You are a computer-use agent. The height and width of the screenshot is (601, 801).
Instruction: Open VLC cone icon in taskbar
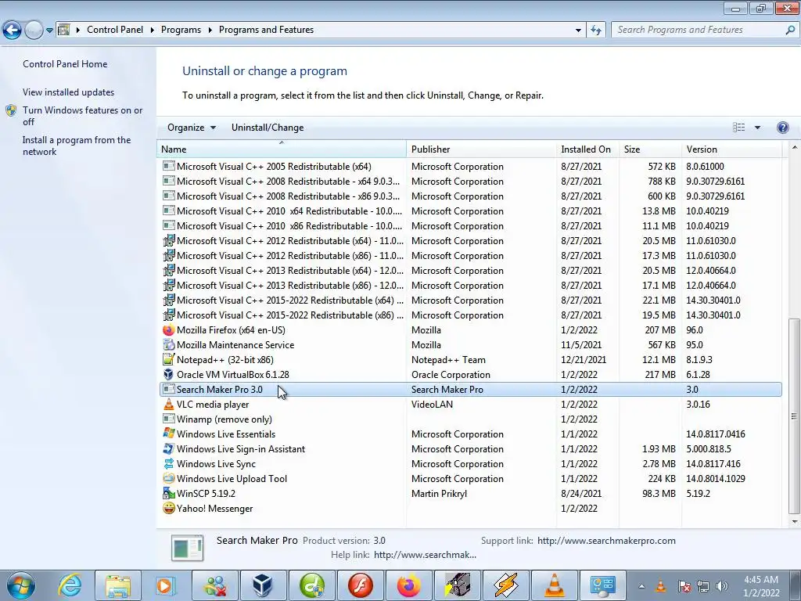[555, 585]
